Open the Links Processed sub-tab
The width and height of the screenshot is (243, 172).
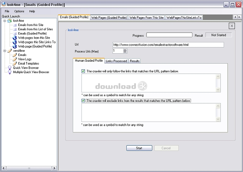pos(116,61)
